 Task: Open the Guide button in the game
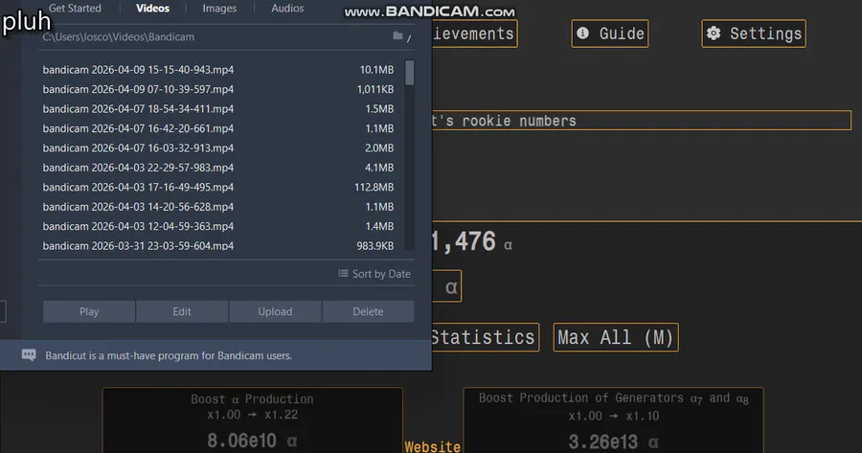(610, 34)
